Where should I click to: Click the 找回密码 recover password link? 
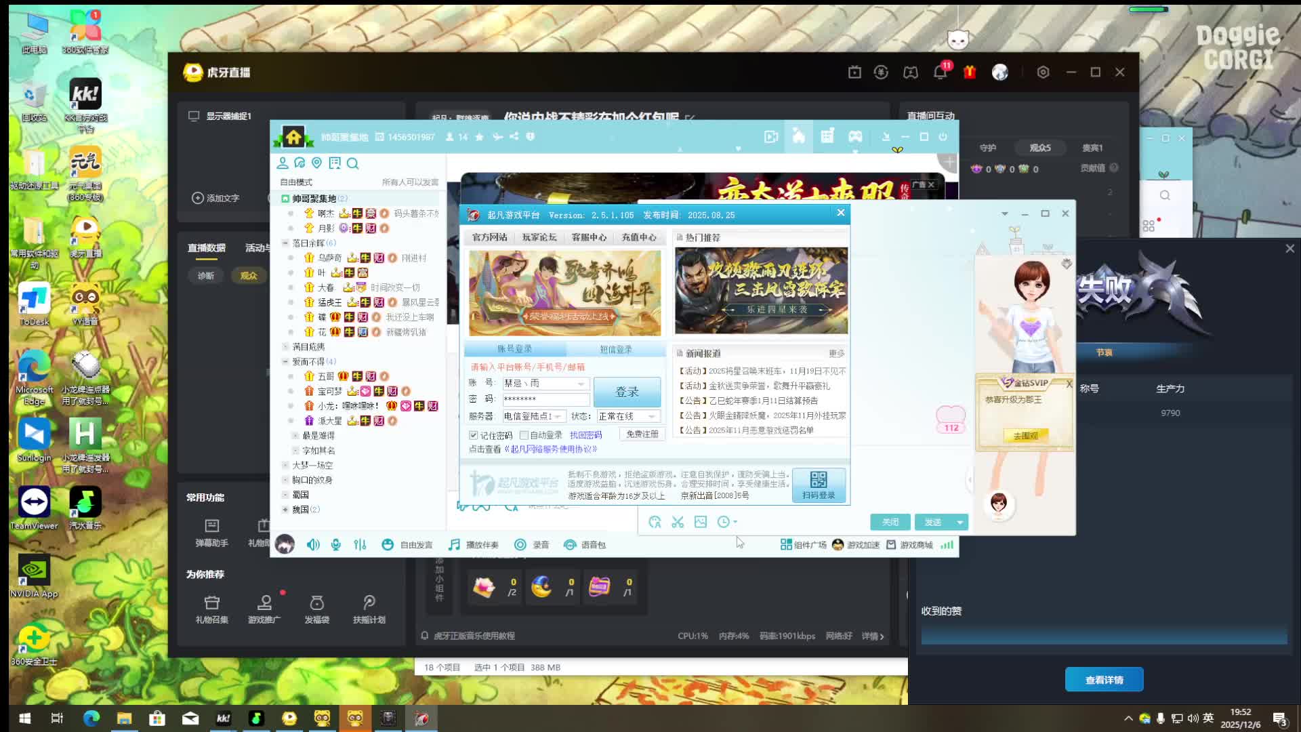pos(585,435)
